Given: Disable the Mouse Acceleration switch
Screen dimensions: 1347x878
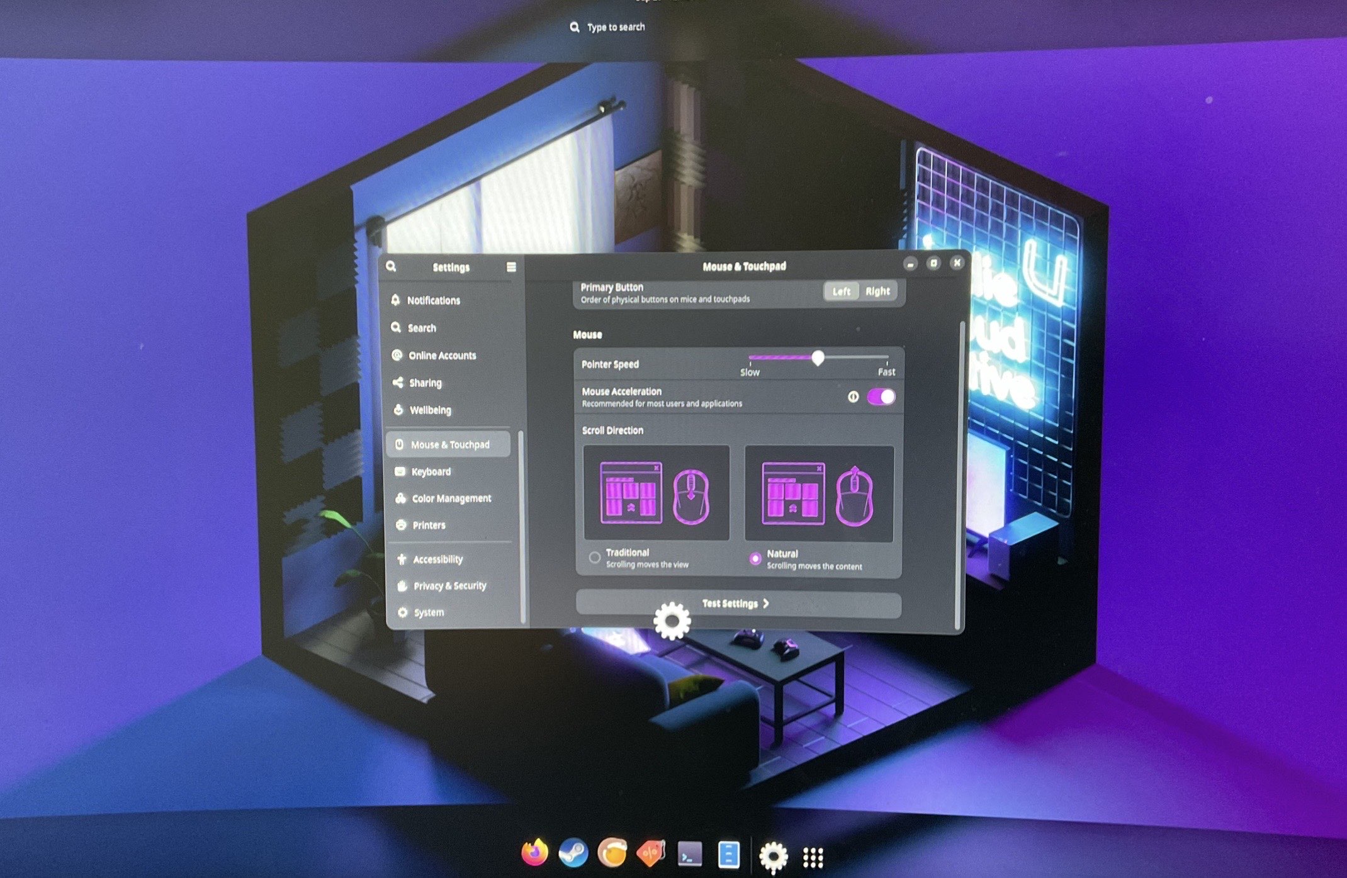Looking at the screenshot, I should [x=881, y=397].
